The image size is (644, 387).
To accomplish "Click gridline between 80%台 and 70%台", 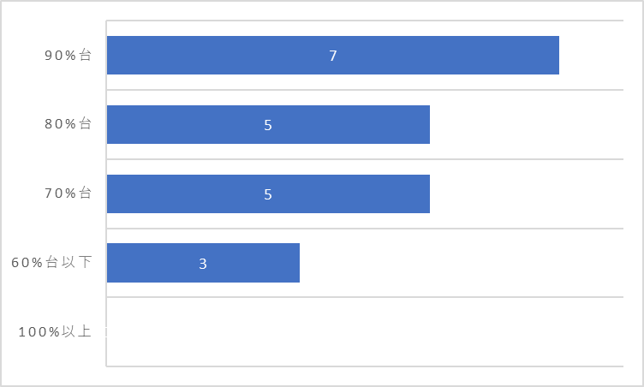I will (x=365, y=159).
